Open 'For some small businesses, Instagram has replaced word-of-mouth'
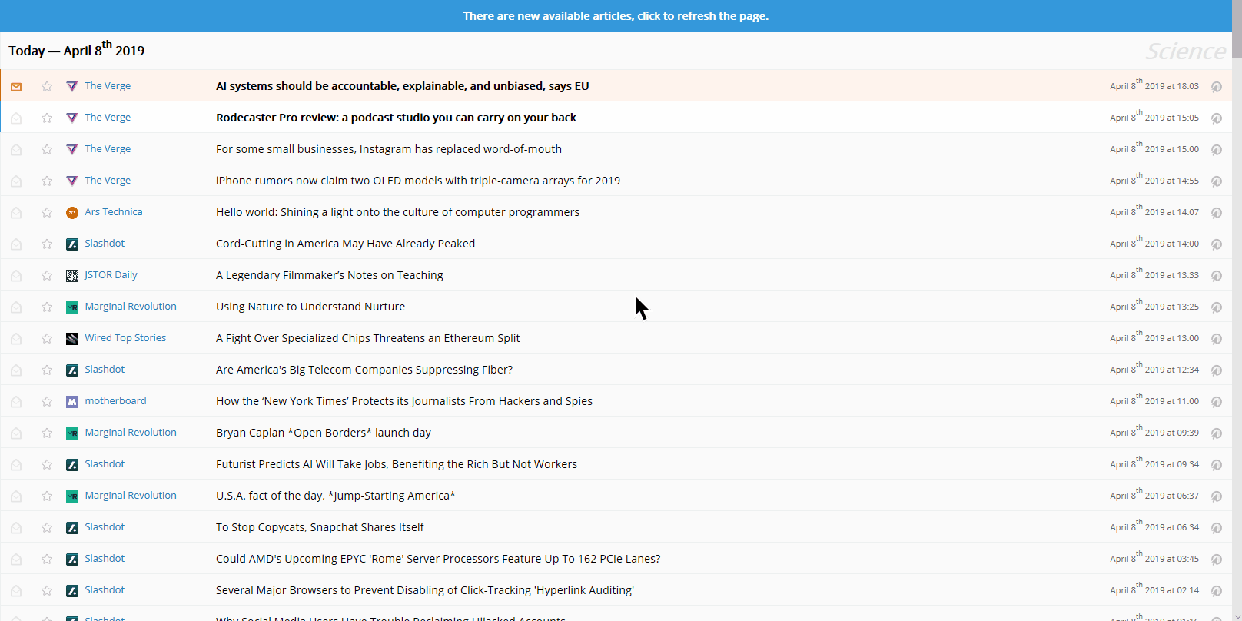Viewport: 1242px width, 621px height. tap(389, 149)
